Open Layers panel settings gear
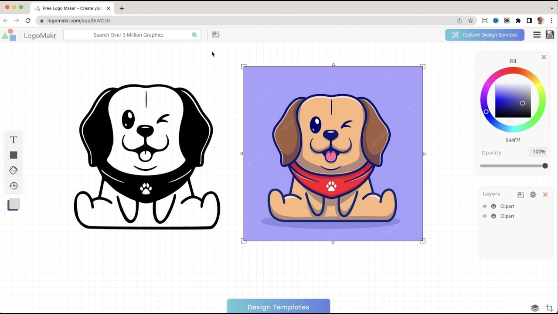This screenshot has height=314, width=558. (x=533, y=195)
